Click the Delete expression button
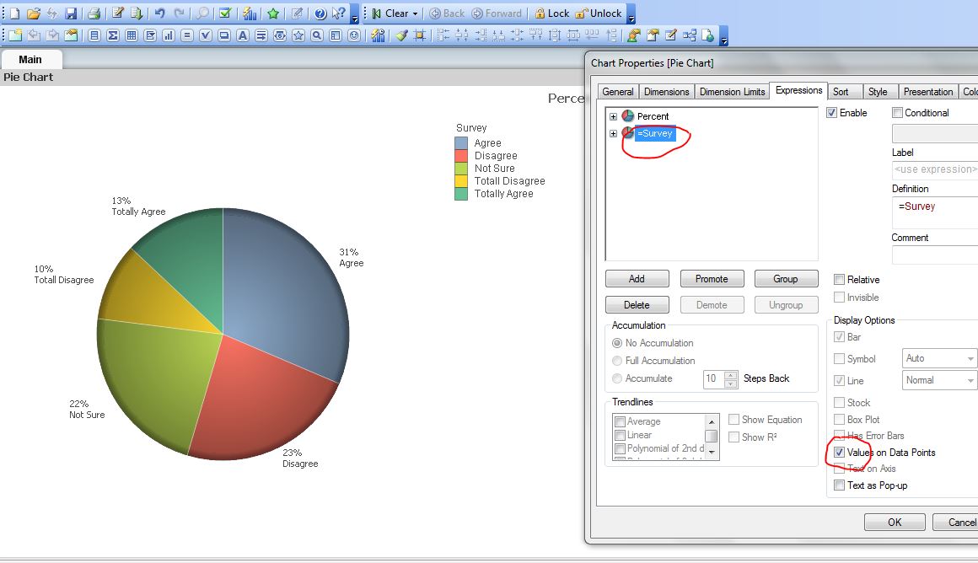The width and height of the screenshot is (978, 563). pos(637,305)
